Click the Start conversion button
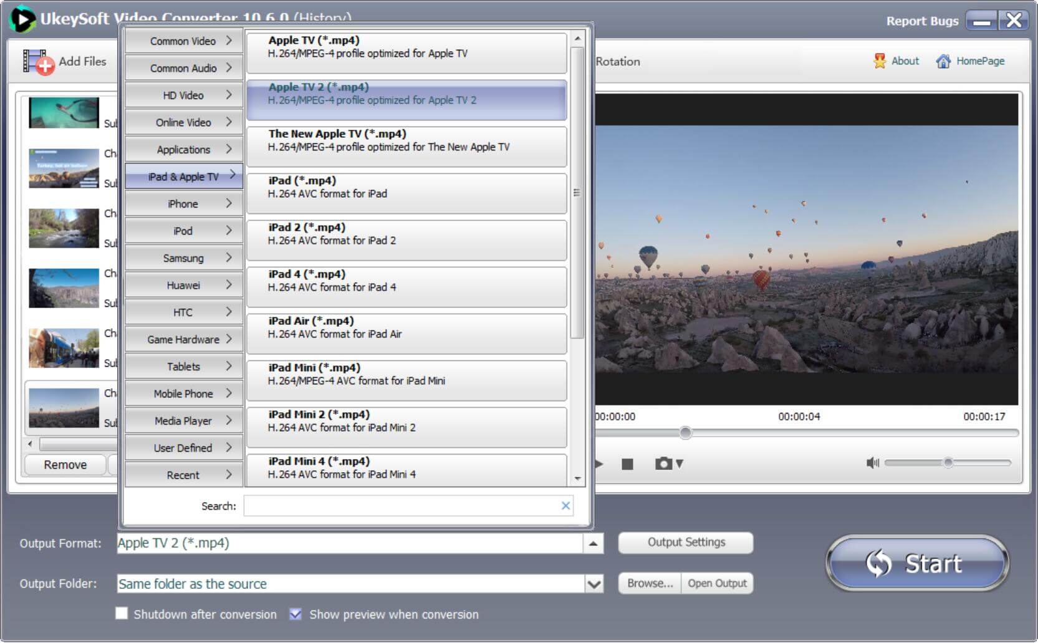Viewport: 1038px width, 643px height. pyautogui.click(x=917, y=563)
